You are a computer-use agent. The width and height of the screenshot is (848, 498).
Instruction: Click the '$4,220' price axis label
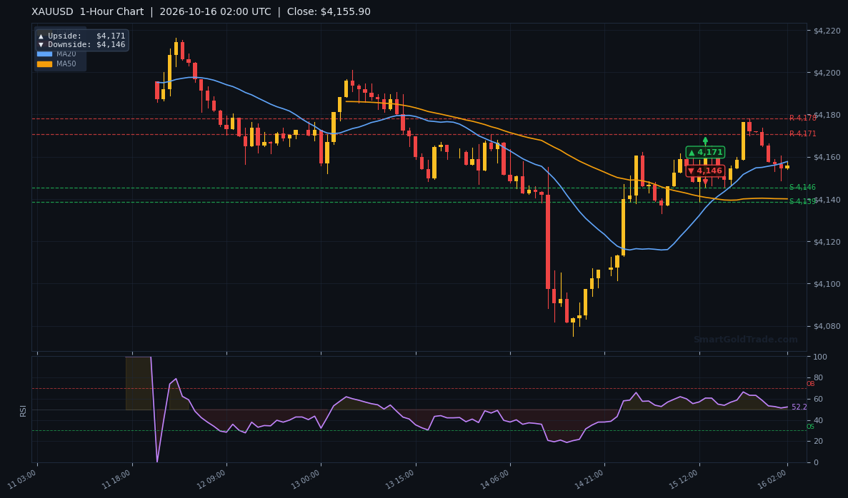[x=827, y=31]
